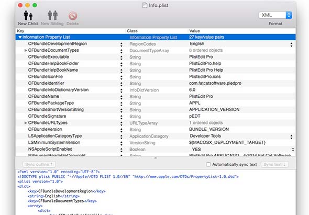Click the Key column header
Screen dimensions: 309x215
[x=20, y=31]
